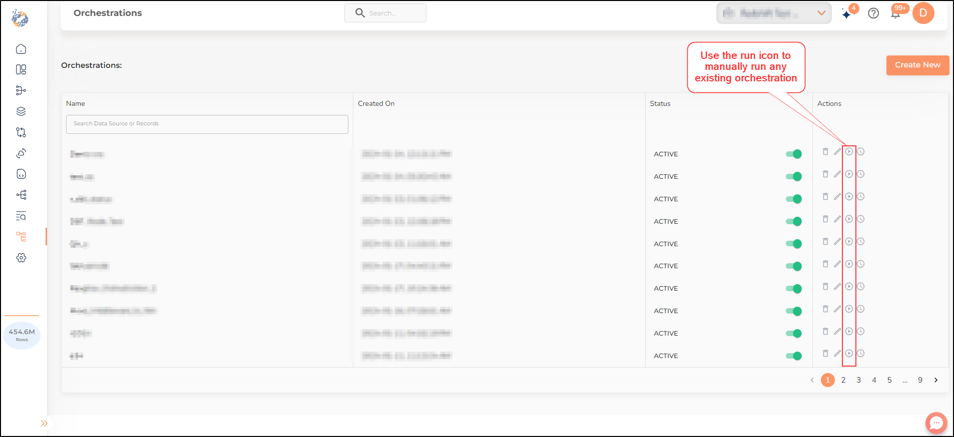Open the AI sparkle icon with badge 4
This screenshot has width=954, height=437.
(847, 14)
